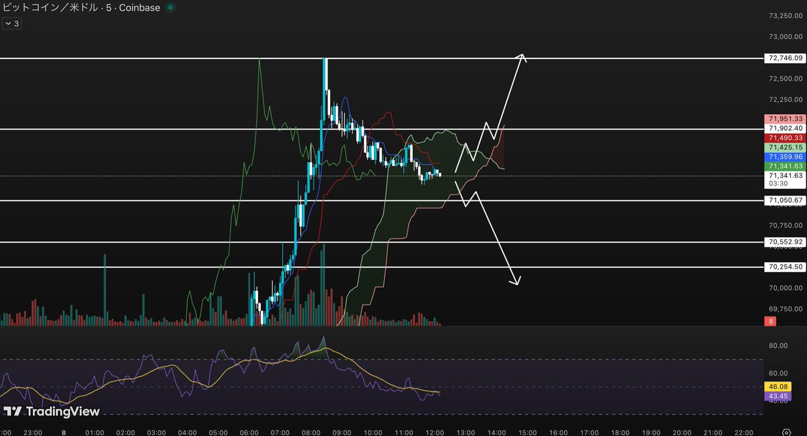This screenshot has height=436, width=807.
Task: Click the blue 71,359.96 price tag
Action: click(x=785, y=157)
